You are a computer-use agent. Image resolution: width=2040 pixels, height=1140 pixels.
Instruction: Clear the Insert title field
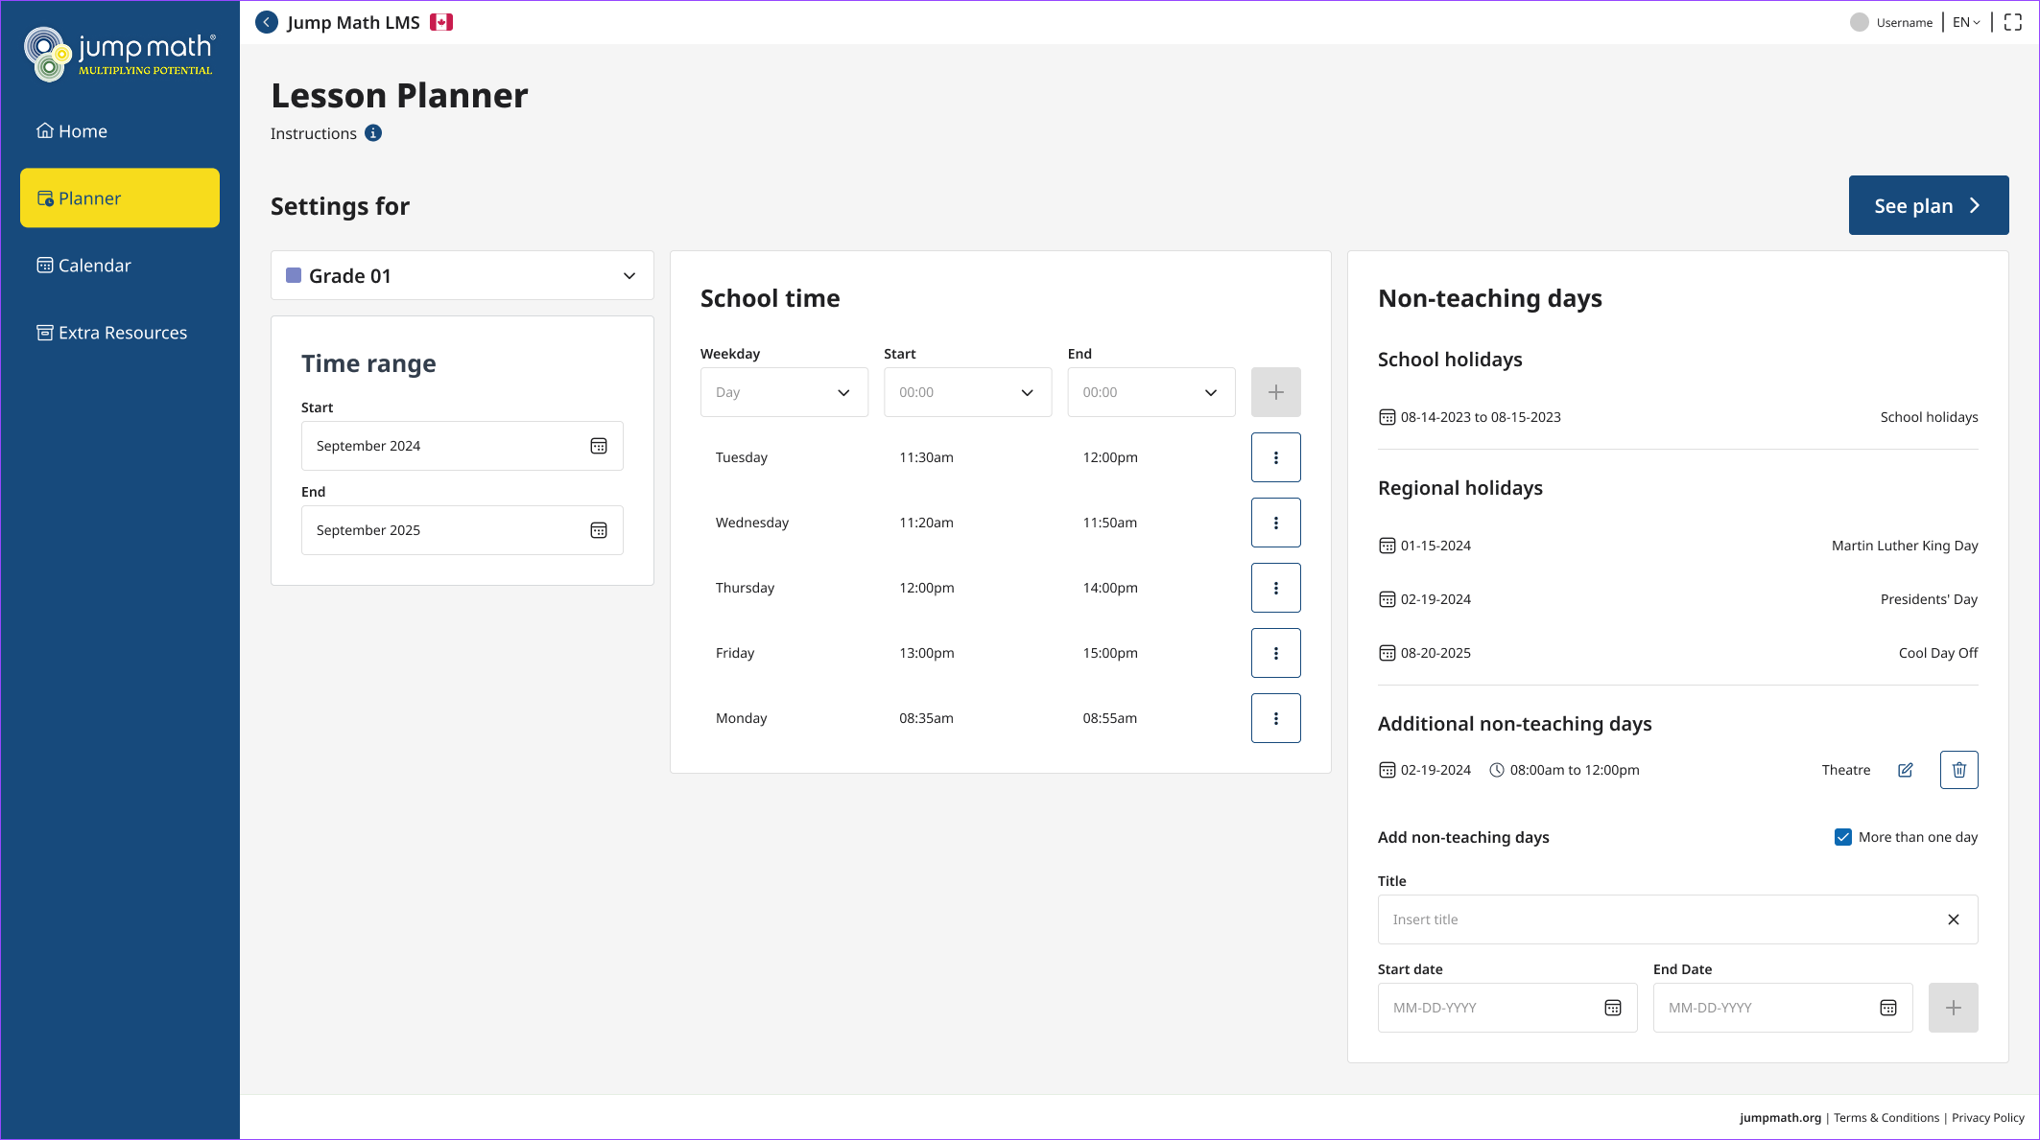[x=1953, y=919]
